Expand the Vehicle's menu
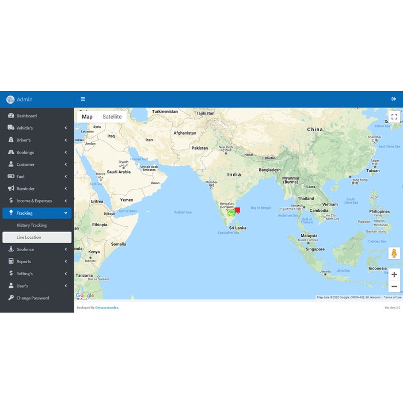403x403 pixels. coord(25,128)
